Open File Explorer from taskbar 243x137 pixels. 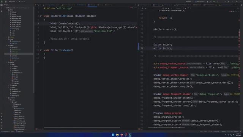coord(117,135)
